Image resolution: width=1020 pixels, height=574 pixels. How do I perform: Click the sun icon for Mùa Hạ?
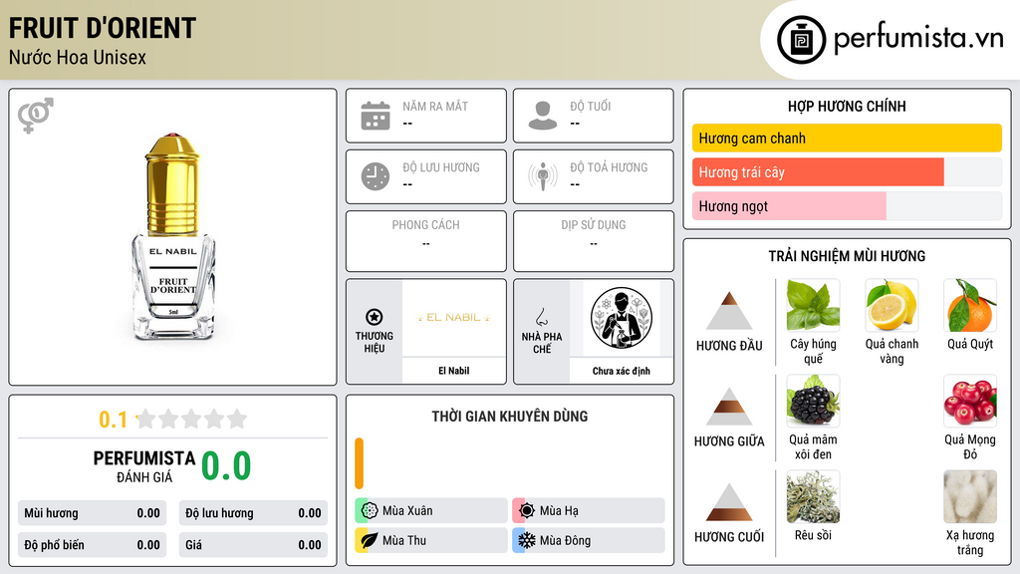[527, 511]
